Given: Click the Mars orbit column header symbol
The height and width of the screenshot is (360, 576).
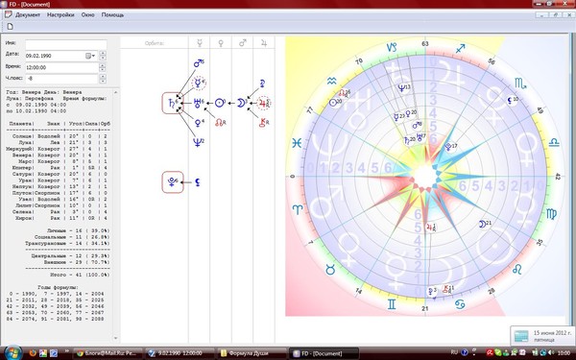Looking at the screenshot, I should (x=243, y=43).
